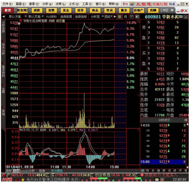Click the 房地产 real estate button

point(138,10)
